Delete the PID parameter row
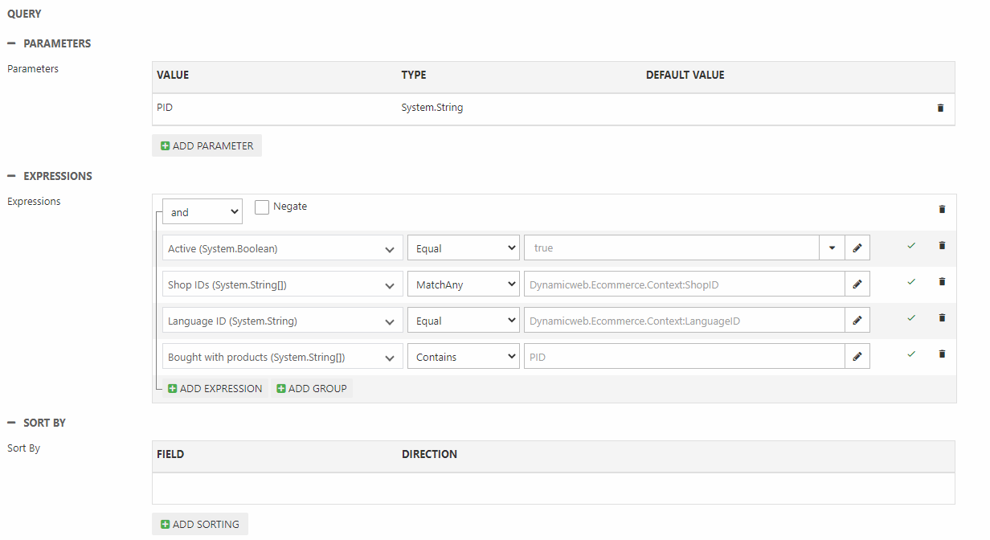The height and width of the screenshot is (540, 990). point(940,108)
